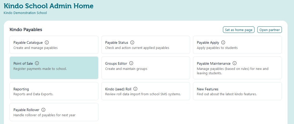Viewport: 294px width, 124px height.
Task: Click info icon next to Payable Rollover
Action: point(43,110)
